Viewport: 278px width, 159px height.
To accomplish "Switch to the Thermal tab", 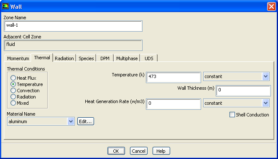I will click(42, 58).
